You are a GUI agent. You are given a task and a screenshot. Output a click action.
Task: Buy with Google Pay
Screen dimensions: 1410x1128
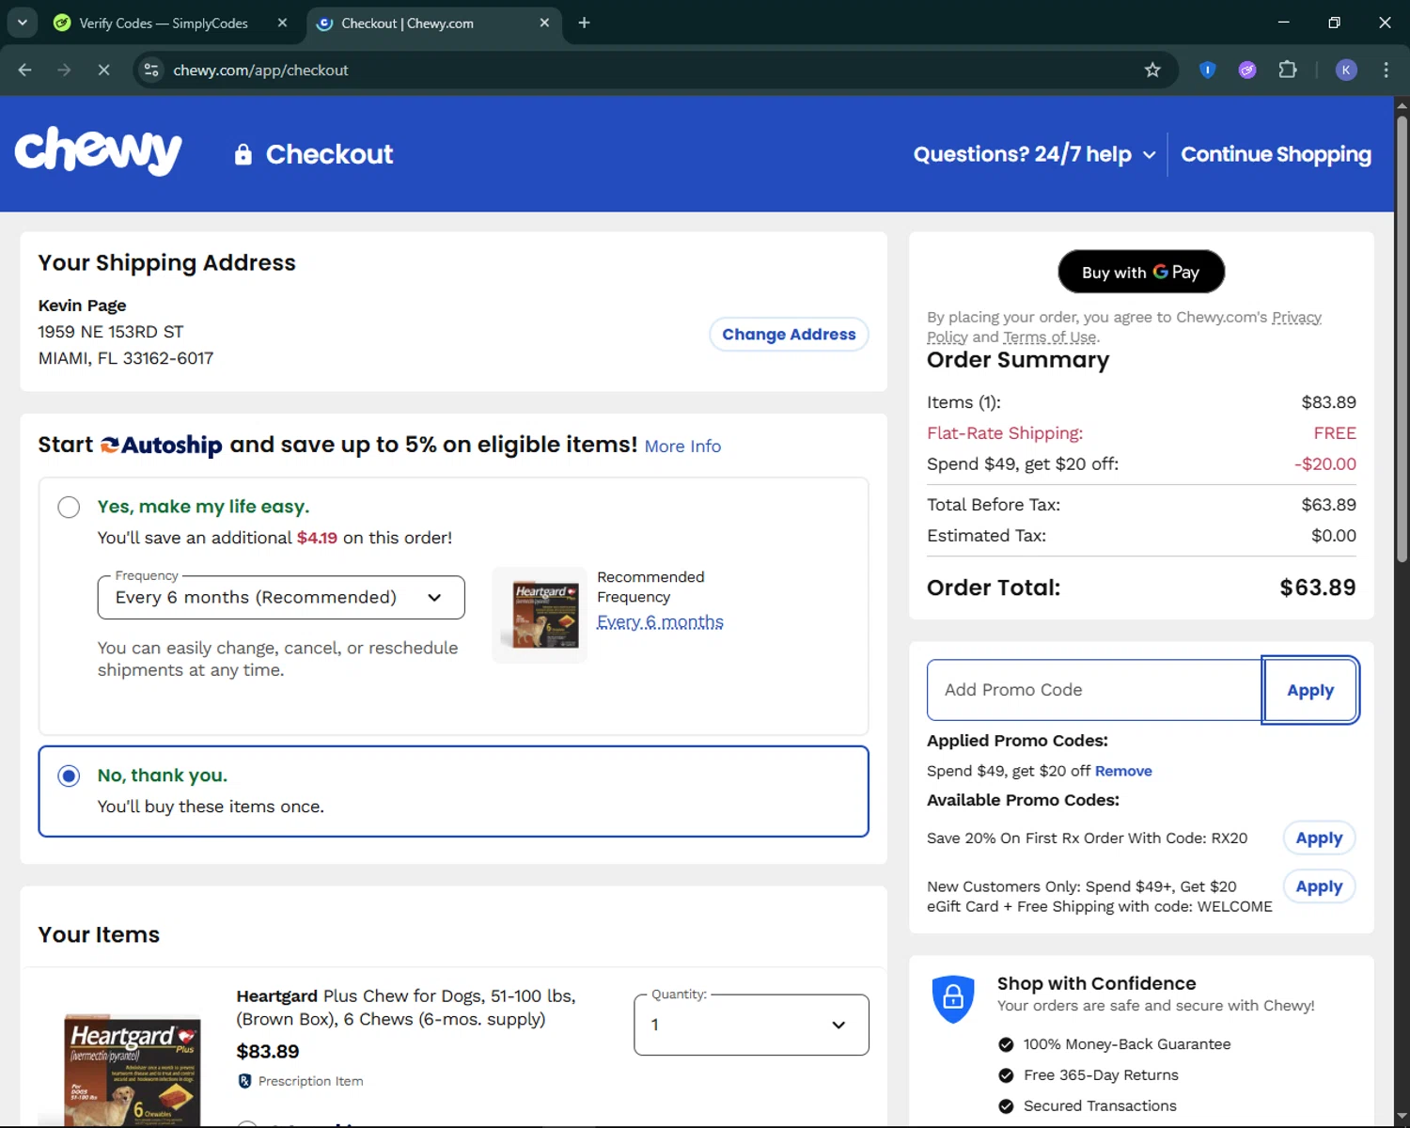(x=1141, y=272)
